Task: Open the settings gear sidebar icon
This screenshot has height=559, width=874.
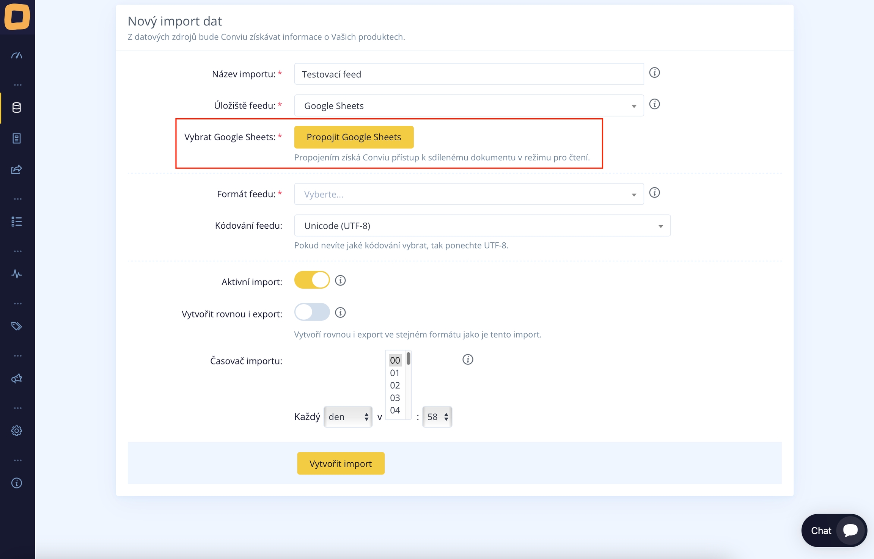Action: 17,430
